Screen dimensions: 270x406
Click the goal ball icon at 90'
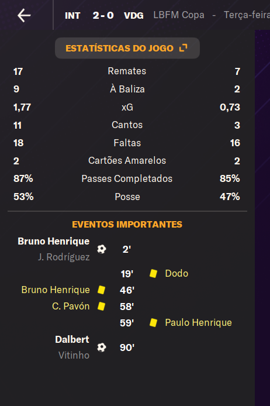pyautogui.click(x=101, y=347)
